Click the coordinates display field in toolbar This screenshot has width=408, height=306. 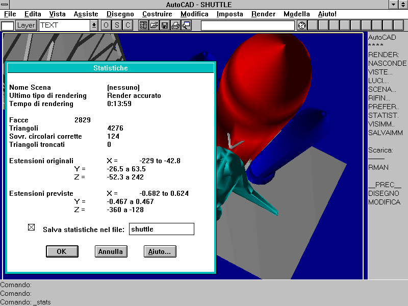248,25
